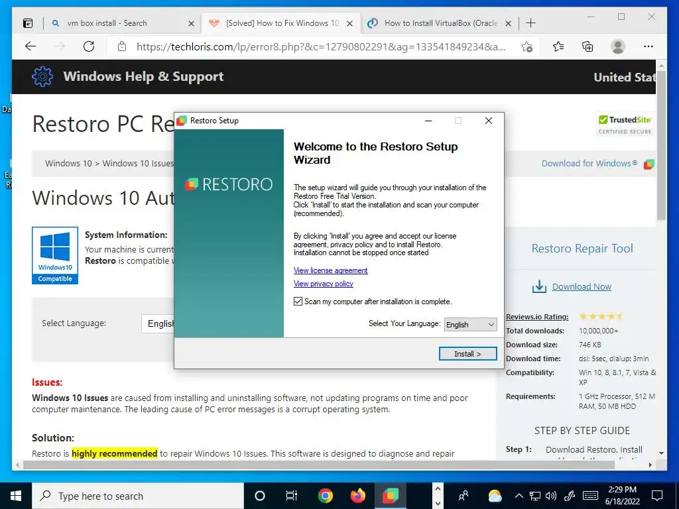679x509 pixels.
Task: Click the four-and-a-half star rating
Action: [x=601, y=316]
